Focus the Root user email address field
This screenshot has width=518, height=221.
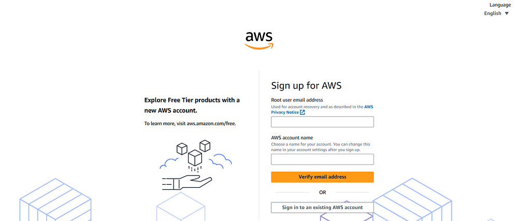322,122
